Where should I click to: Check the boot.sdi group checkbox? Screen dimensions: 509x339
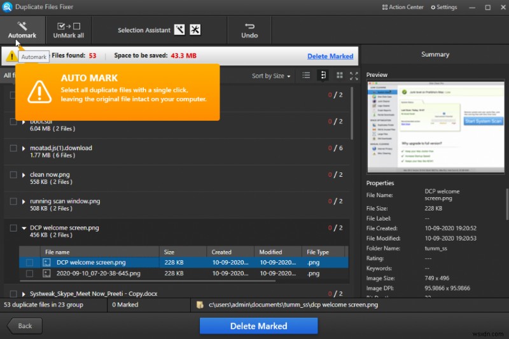(x=13, y=121)
